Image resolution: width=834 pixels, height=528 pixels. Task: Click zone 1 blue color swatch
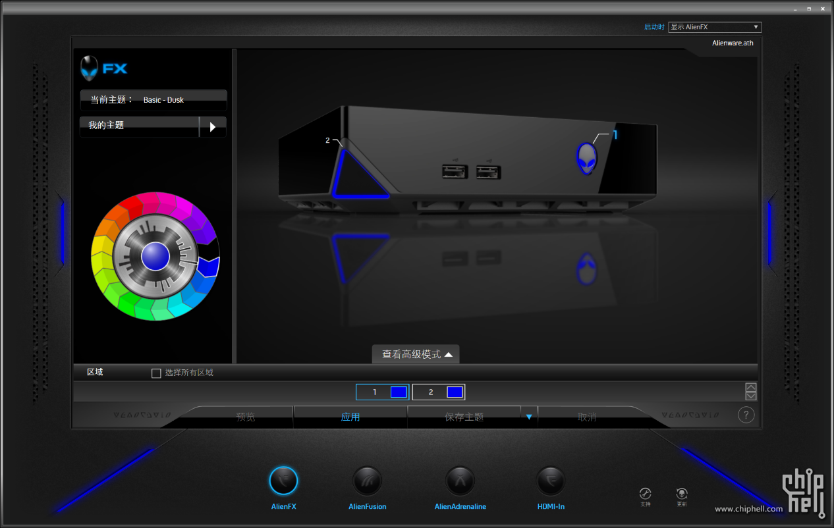click(399, 392)
